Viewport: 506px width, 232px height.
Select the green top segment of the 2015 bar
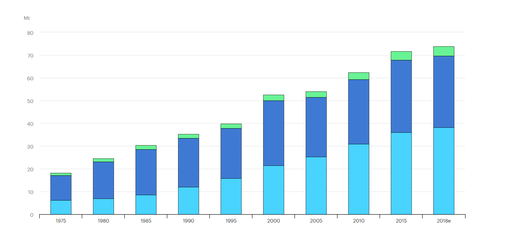click(401, 56)
